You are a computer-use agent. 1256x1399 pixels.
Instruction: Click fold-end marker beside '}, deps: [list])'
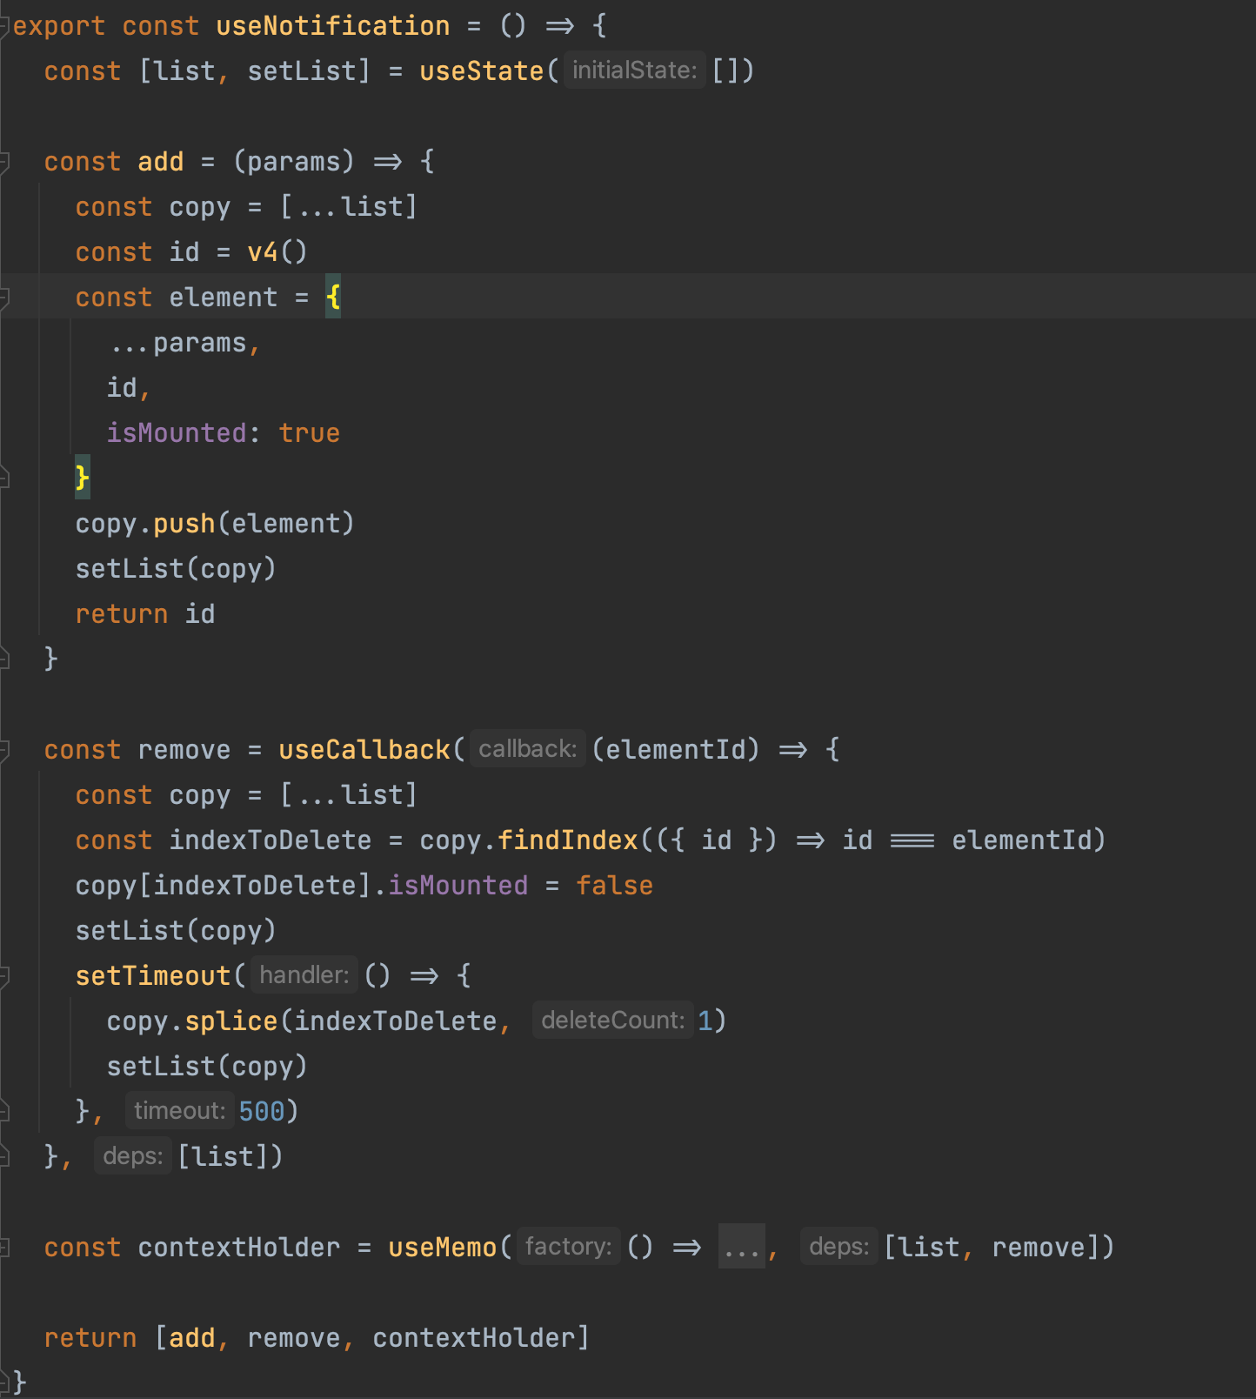pyautogui.click(x=4, y=1156)
